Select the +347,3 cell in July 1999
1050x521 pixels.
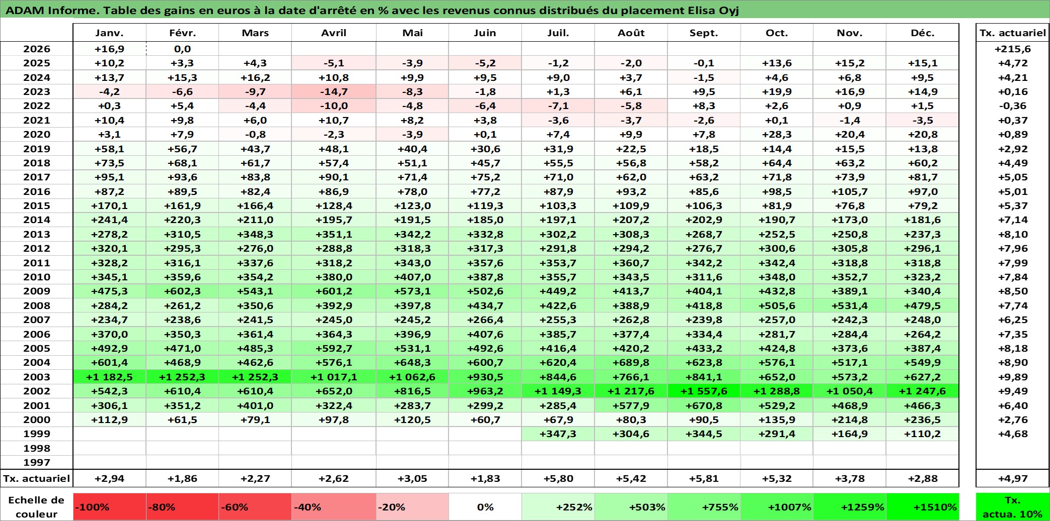558,434
